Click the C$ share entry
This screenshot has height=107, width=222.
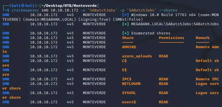point(124,61)
